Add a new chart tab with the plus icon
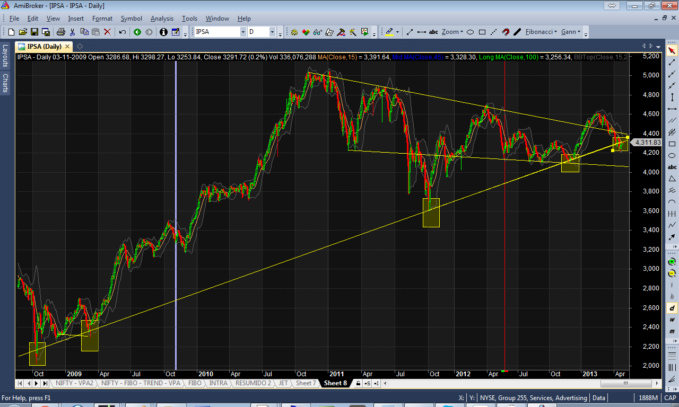Screen dimensions: 679x407 (80, 46)
